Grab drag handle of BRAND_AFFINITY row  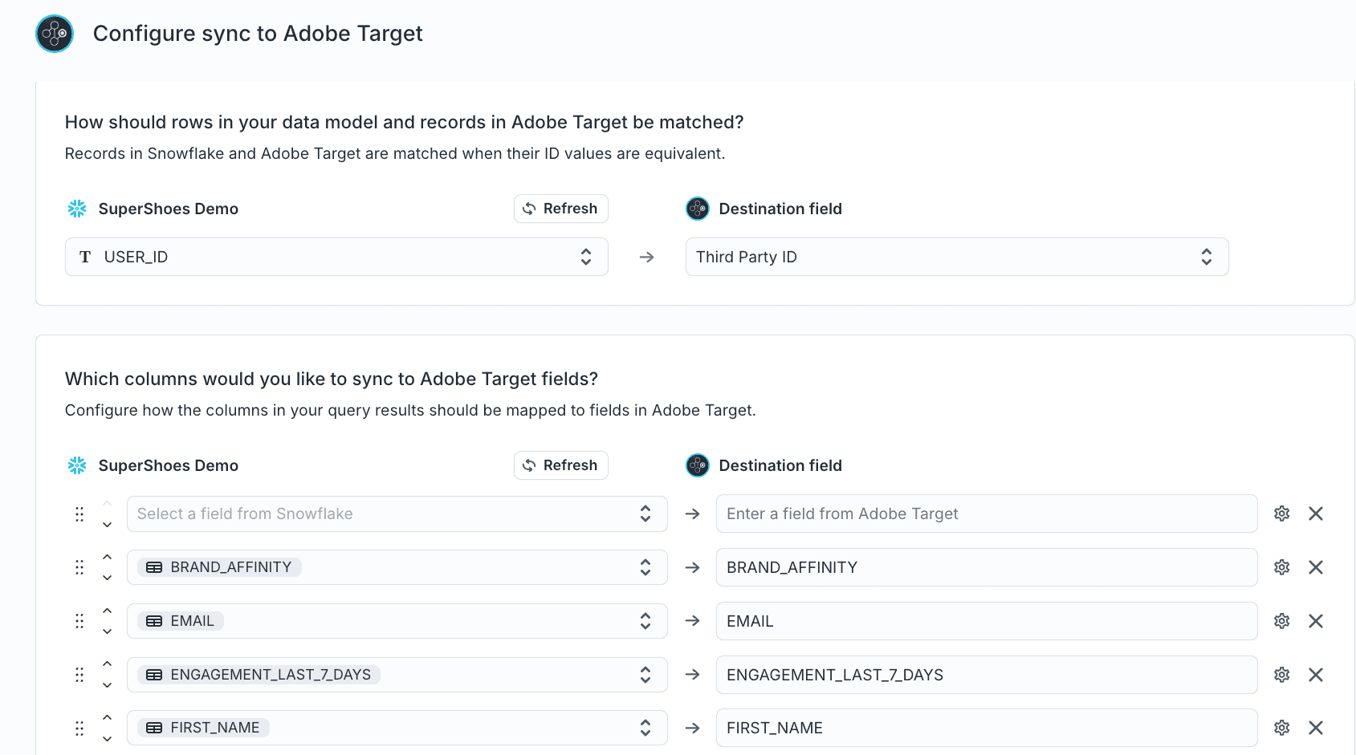(79, 567)
